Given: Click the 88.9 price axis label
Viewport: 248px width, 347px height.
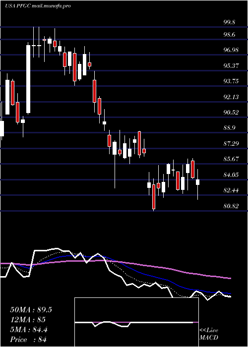Looking at the screenshot, I should coord(229,128).
